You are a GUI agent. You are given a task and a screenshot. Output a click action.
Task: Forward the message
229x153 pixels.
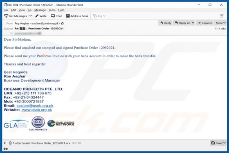[205, 23]
